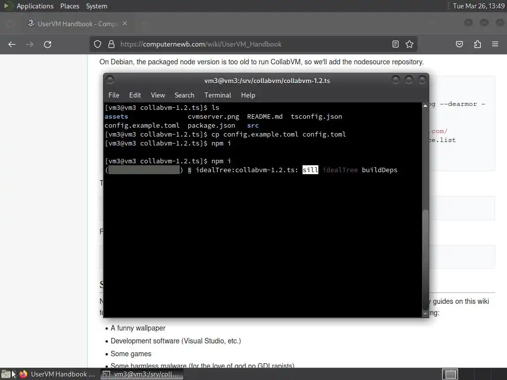Open the terminal File menu
The width and height of the screenshot is (507, 380).
(x=113, y=95)
